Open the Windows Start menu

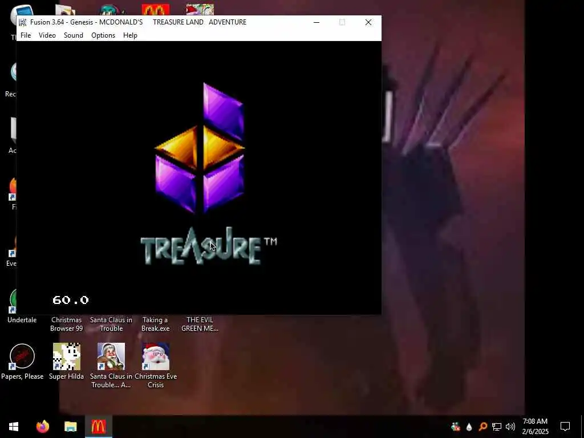[x=14, y=427]
